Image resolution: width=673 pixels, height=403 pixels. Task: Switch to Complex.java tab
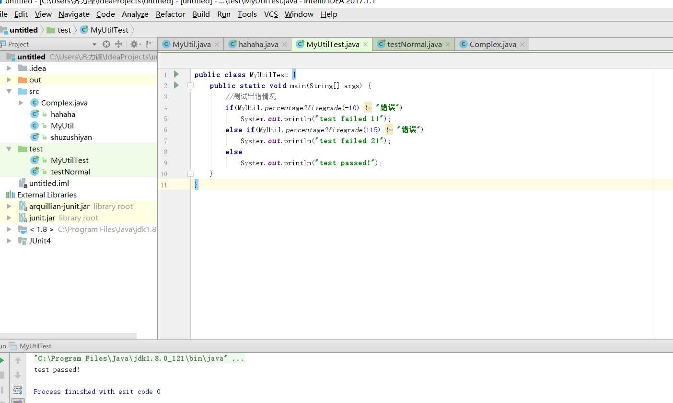[x=493, y=45]
